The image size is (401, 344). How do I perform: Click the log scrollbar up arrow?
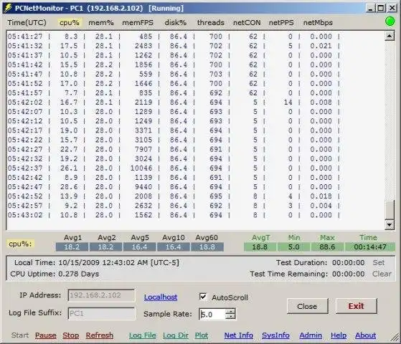point(390,36)
